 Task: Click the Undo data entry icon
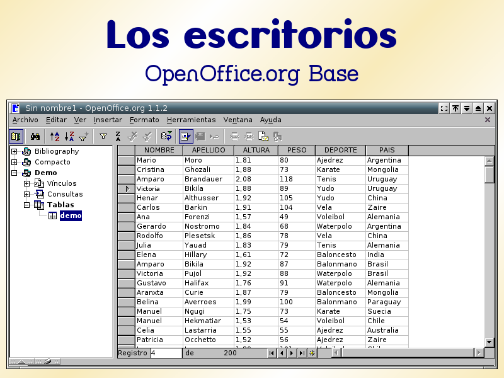coord(214,137)
